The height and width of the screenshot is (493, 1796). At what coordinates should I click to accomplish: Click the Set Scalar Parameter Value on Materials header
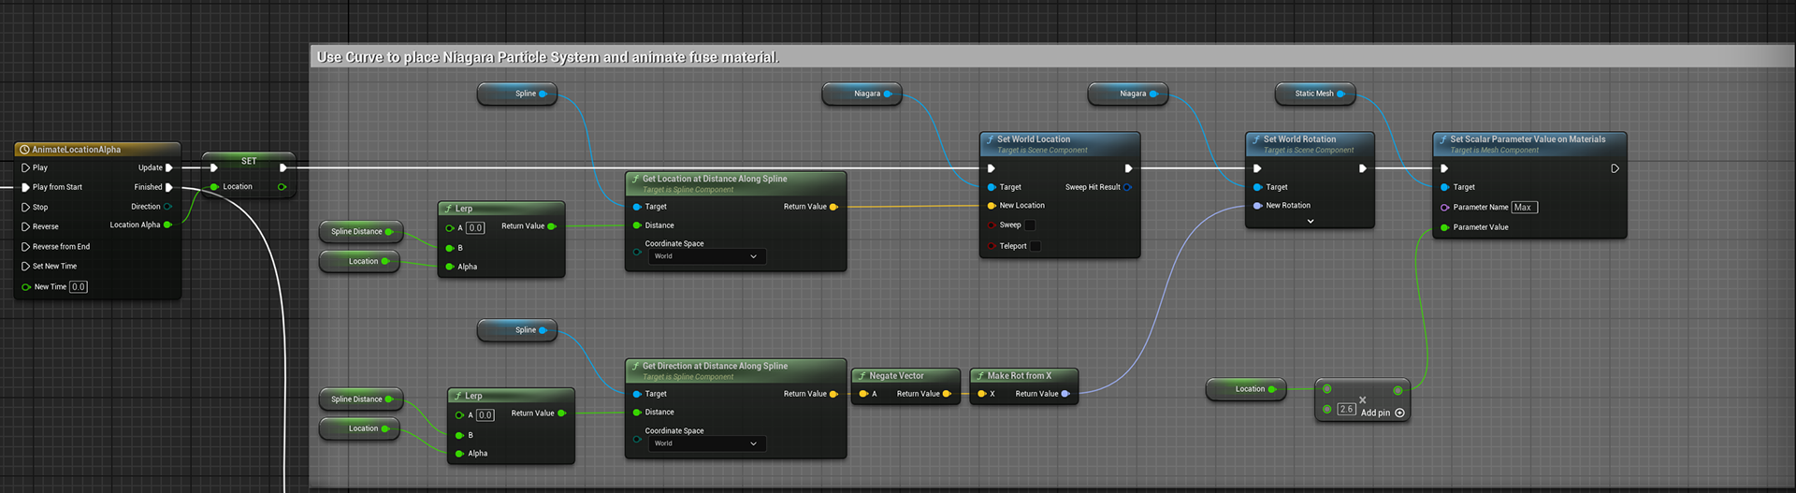[x=1529, y=143]
